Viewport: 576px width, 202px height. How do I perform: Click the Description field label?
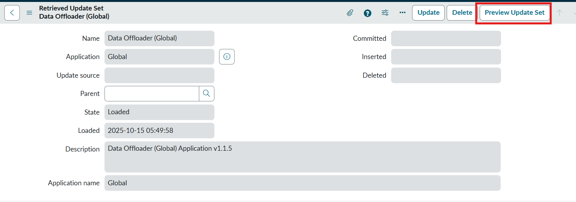click(x=82, y=149)
